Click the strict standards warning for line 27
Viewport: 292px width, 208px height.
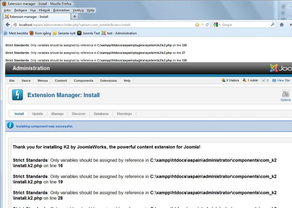coord(95,53)
